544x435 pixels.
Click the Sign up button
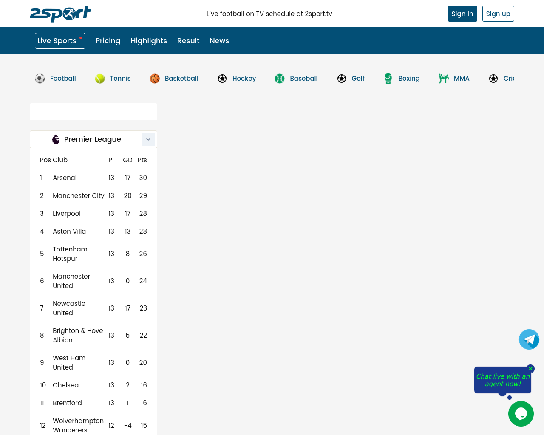498,14
